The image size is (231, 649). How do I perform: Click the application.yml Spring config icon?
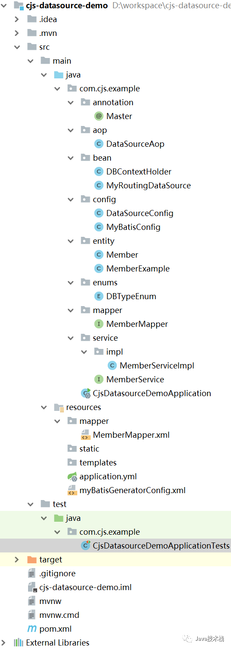coord(72,476)
